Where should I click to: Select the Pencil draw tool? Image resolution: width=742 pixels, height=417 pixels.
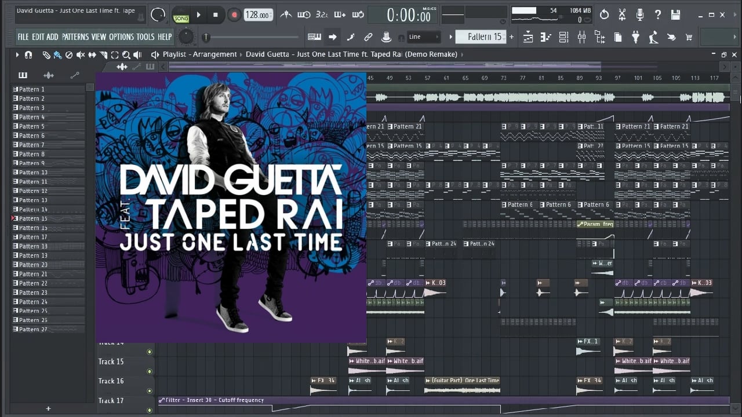(x=46, y=54)
